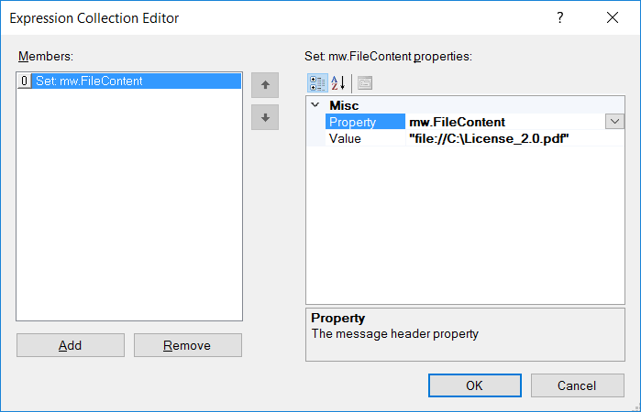
Task: Sort properties with the Alphabetical icon
Action: (338, 83)
